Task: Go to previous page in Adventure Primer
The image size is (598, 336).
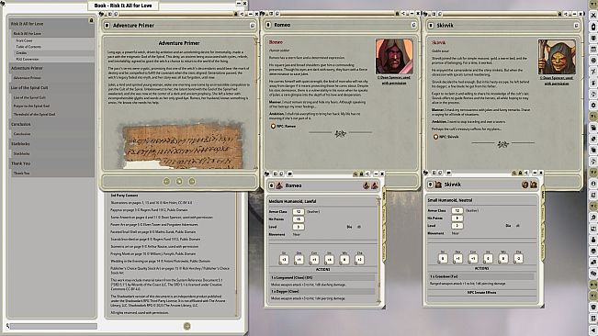Action: (166, 182)
